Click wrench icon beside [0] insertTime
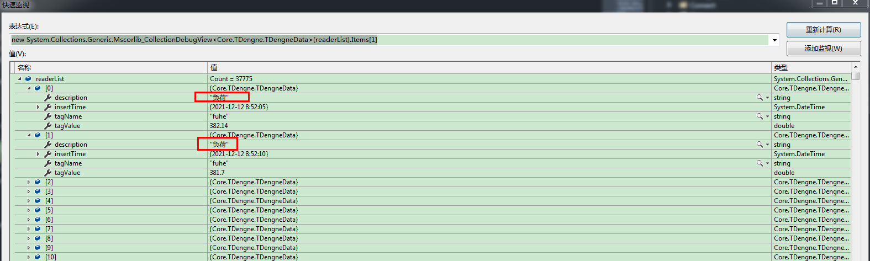The width and height of the screenshot is (870, 261). (x=48, y=107)
